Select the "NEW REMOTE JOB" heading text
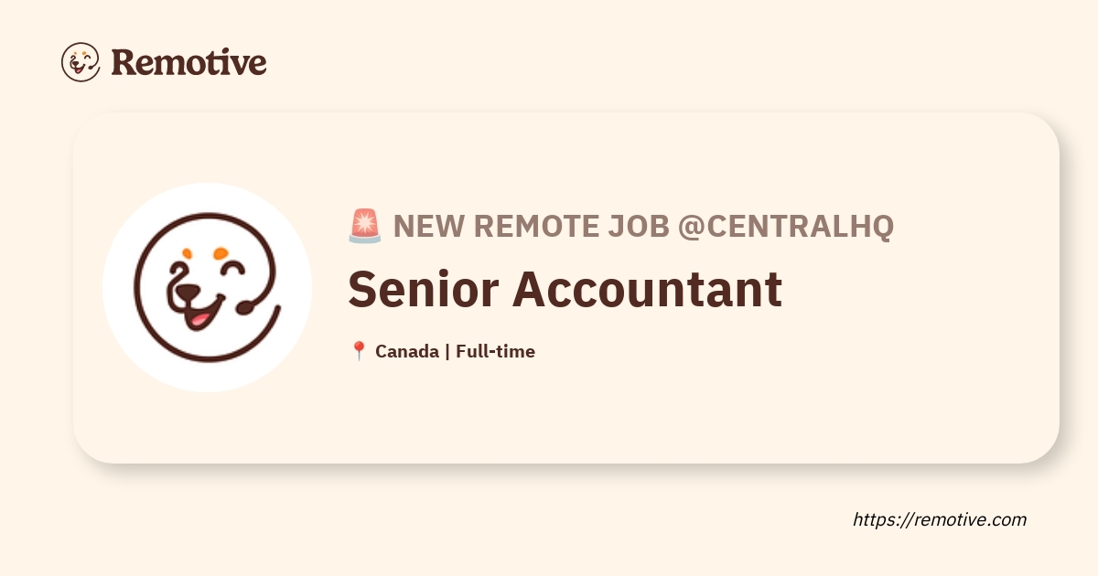This screenshot has width=1098, height=576. [x=532, y=226]
